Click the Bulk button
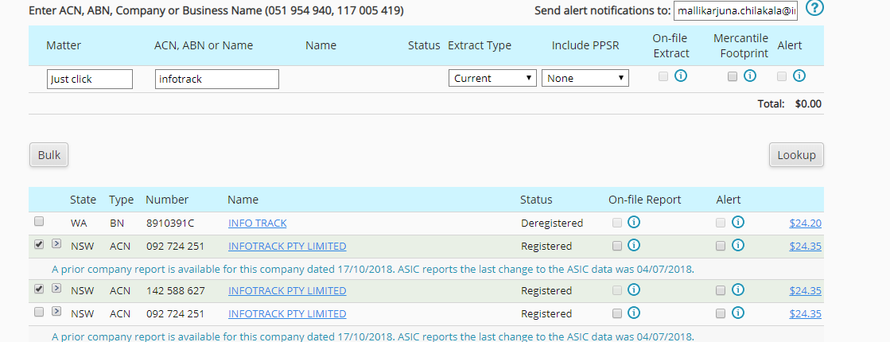This screenshot has width=890, height=342. [49, 155]
